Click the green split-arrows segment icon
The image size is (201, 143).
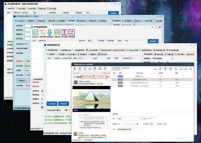pos(57,32)
